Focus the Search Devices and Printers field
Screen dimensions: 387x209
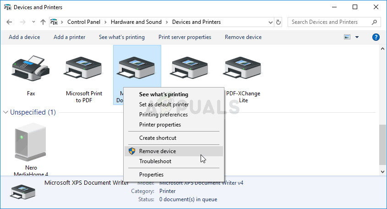tap(330, 22)
